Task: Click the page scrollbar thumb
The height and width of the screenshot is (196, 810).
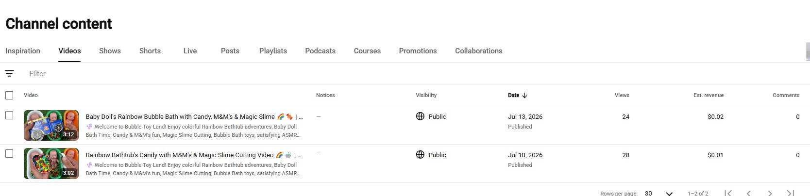Action: [808, 52]
